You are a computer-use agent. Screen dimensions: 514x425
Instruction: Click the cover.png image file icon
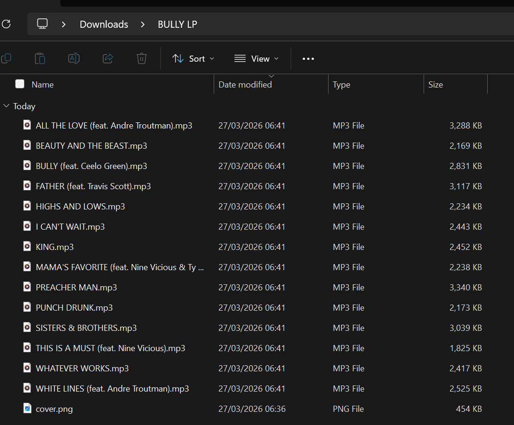coord(27,408)
